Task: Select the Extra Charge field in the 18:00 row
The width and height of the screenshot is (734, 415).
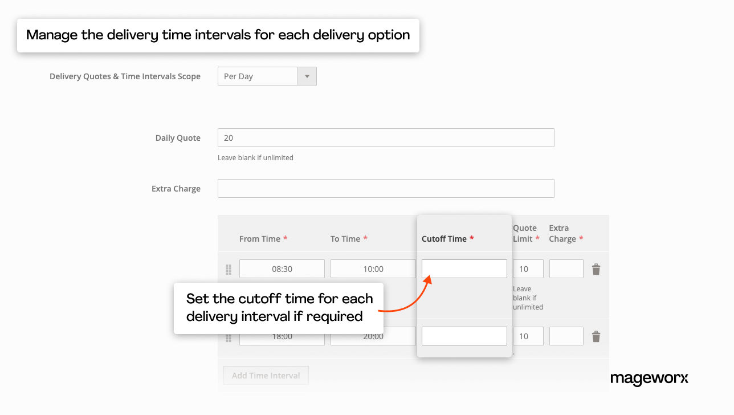Action: click(566, 336)
